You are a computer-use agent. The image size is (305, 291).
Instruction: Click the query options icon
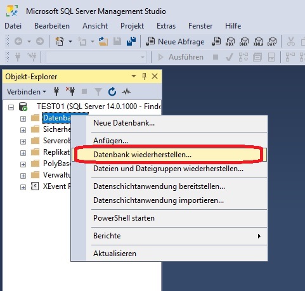tap(257, 57)
